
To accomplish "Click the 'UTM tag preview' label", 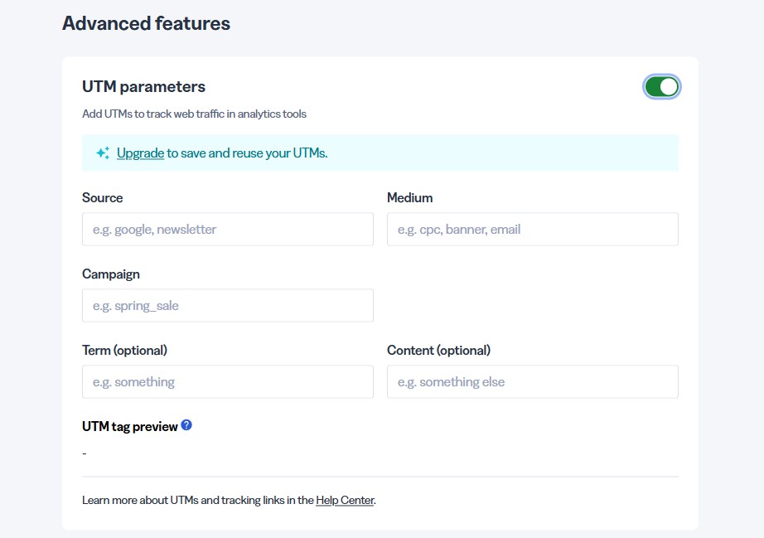I will 129,426.
